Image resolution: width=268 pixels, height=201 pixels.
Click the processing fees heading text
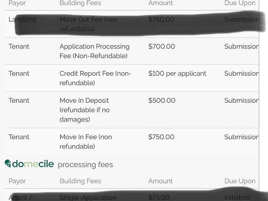85,165
